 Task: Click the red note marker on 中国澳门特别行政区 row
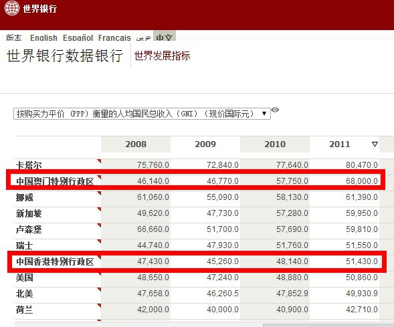[x=99, y=177]
